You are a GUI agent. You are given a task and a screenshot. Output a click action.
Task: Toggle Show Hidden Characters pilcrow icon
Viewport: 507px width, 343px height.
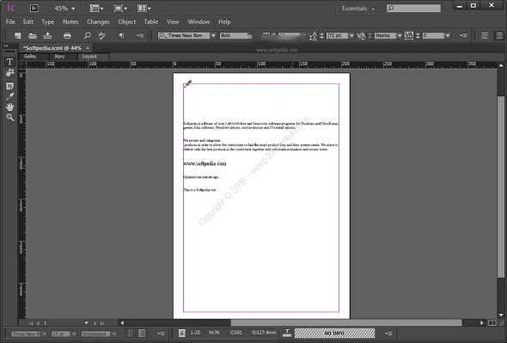[x=121, y=35]
